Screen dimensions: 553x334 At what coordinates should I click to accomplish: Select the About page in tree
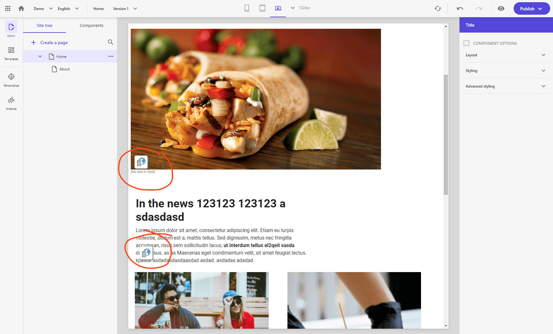coord(64,69)
